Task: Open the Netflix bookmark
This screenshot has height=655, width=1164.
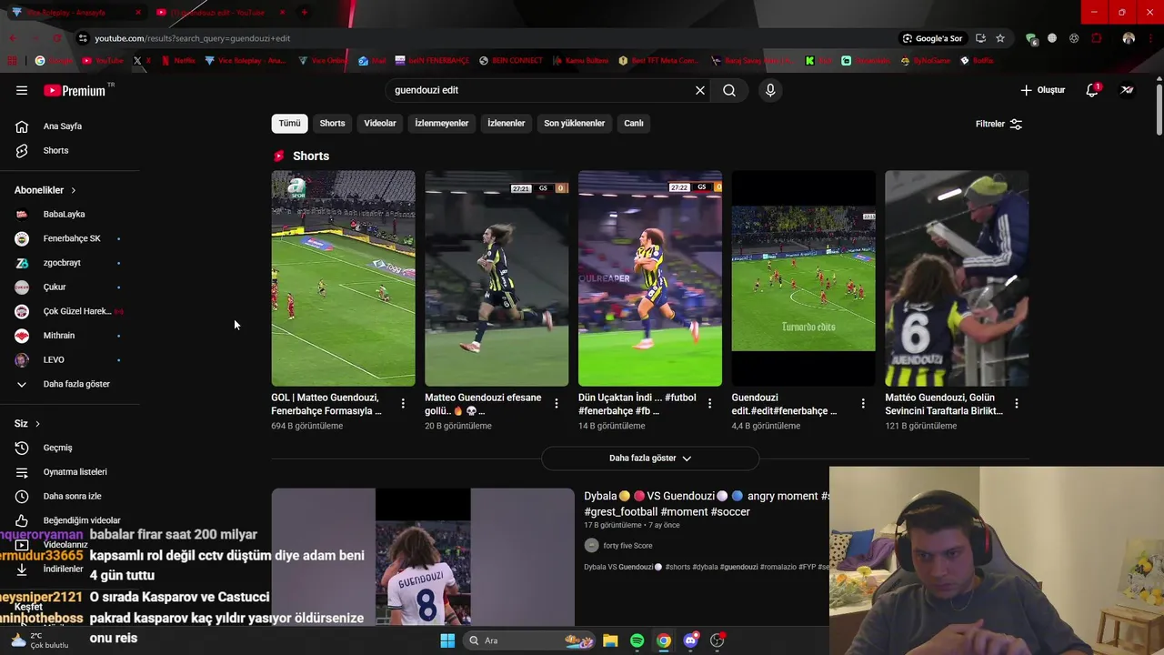Action: pyautogui.click(x=178, y=61)
